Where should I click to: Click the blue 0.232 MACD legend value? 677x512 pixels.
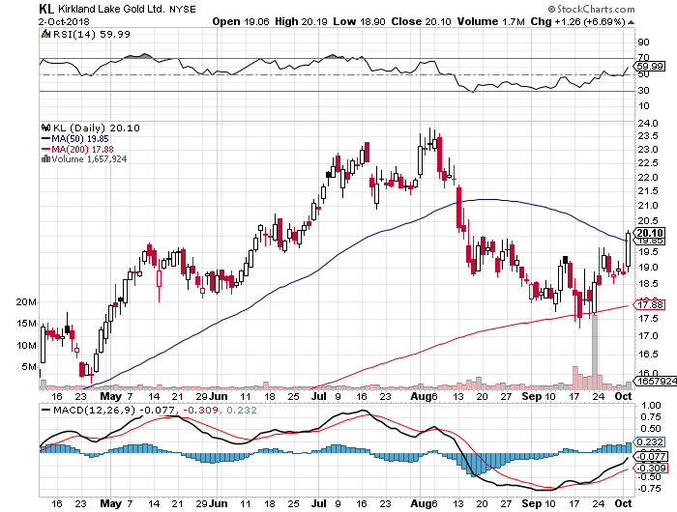242,410
